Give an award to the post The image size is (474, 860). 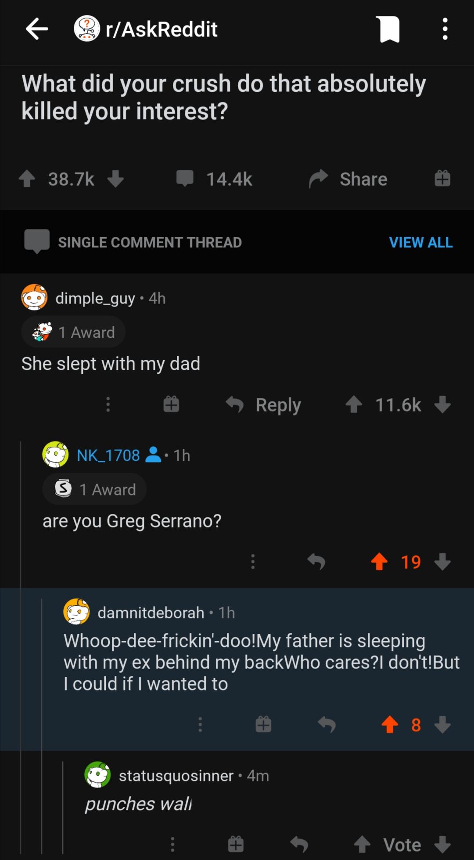442,178
